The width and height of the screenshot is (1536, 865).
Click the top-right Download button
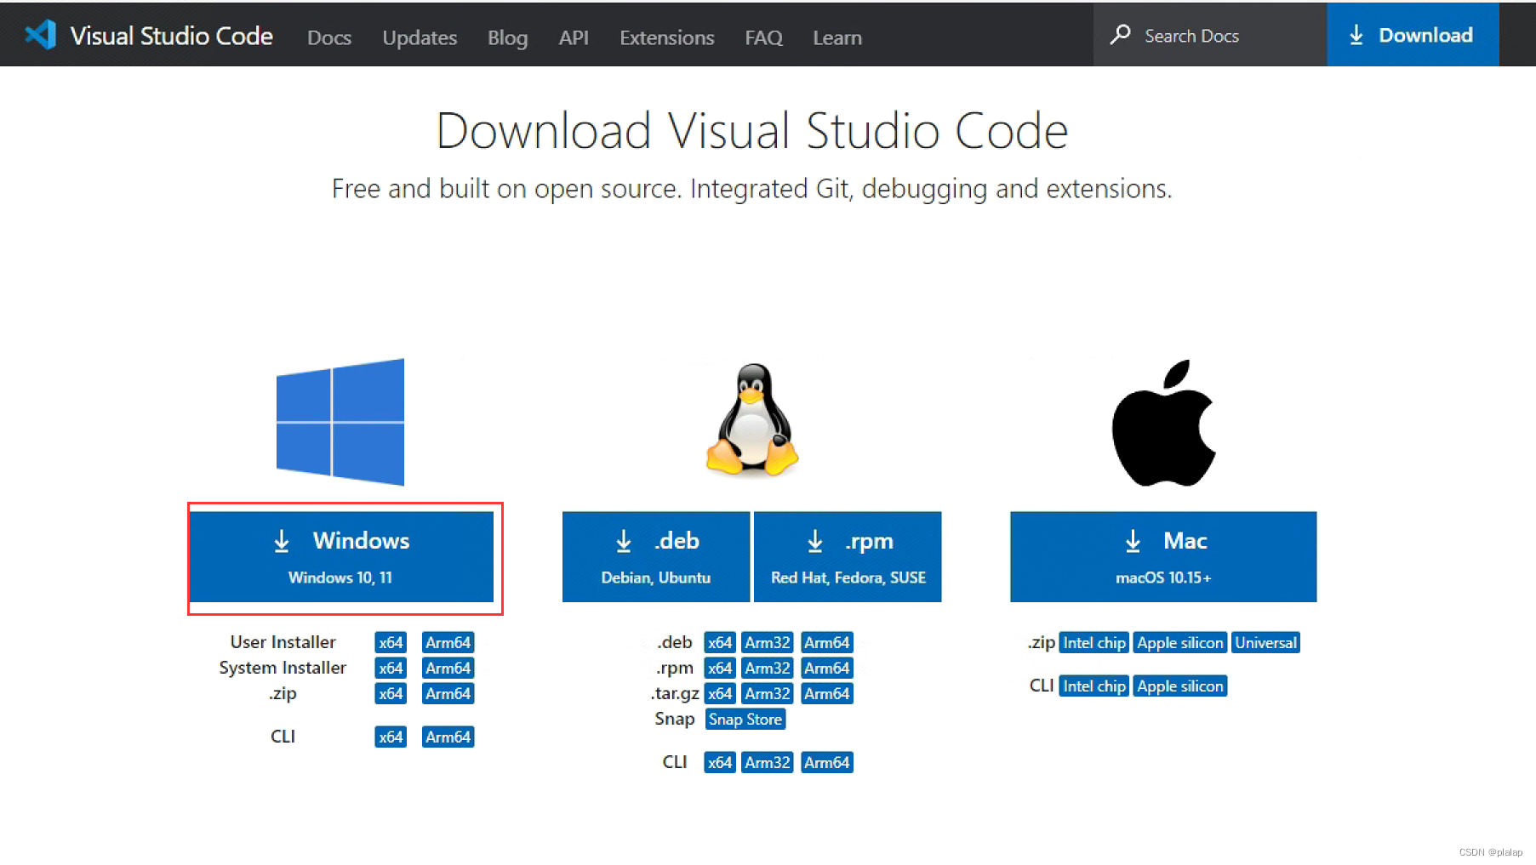coord(1413,35)
